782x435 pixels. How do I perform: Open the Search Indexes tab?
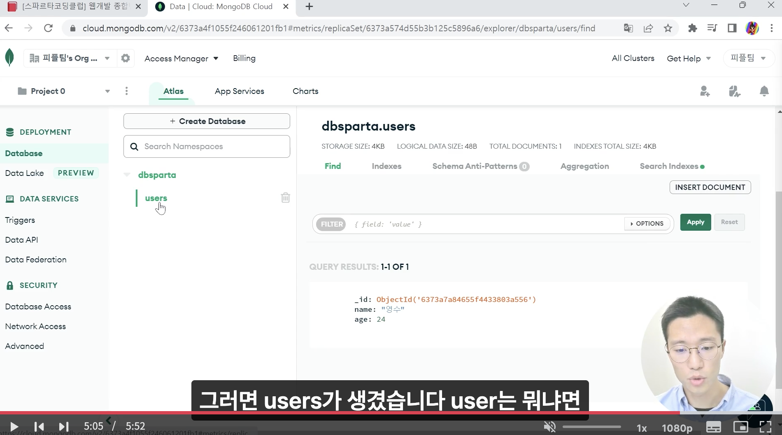[672, 166]
